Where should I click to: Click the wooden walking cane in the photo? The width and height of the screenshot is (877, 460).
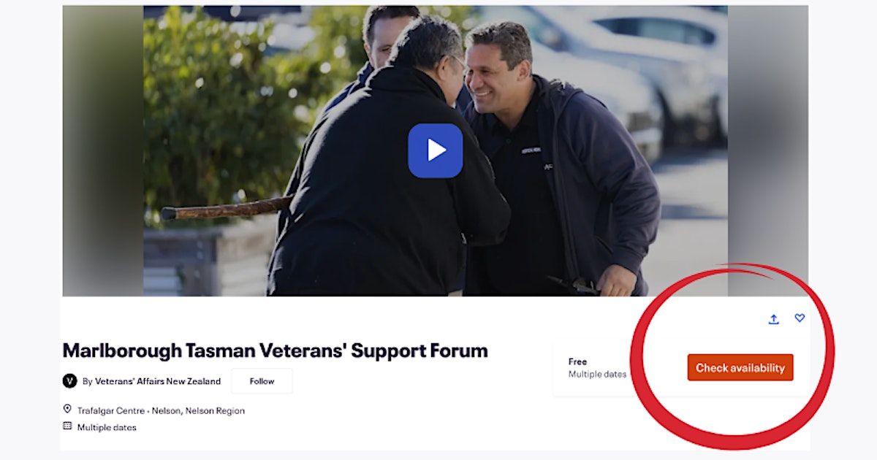click(227, 210)
